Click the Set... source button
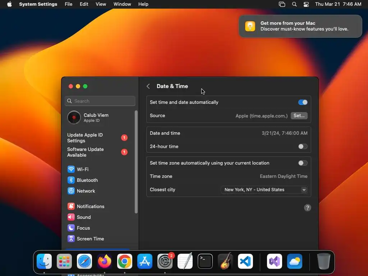368x276 pixels. coord(299,115)
